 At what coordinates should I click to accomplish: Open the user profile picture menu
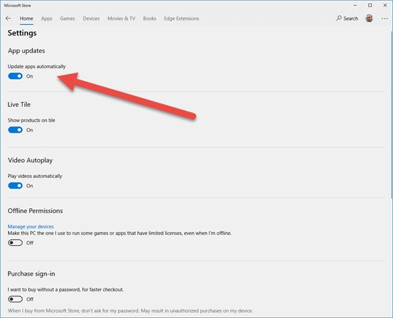tap(369, 18)
